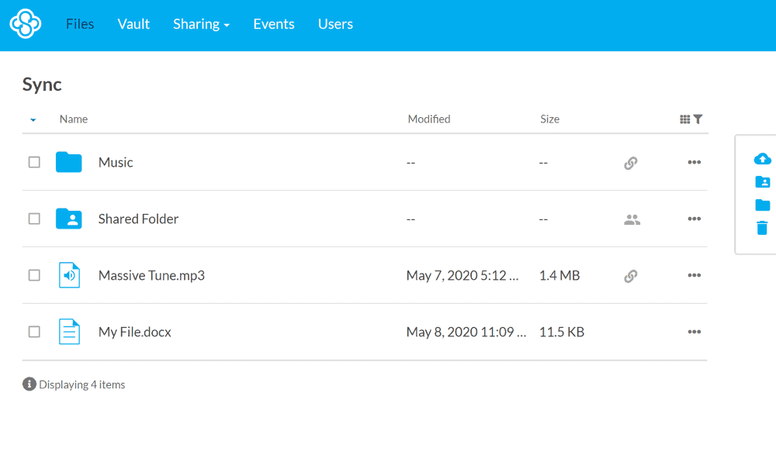Go to the Vault tab
The image size is (776, 465).
click(133, 24)
